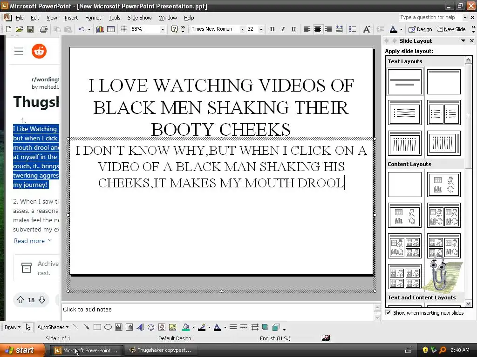This screenshot has height=357, width=477.
Task: Set text alignment to Center
Action: point(318,29)
